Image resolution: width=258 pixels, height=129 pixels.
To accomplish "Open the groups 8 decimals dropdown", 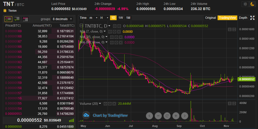I will click(63, 19).
